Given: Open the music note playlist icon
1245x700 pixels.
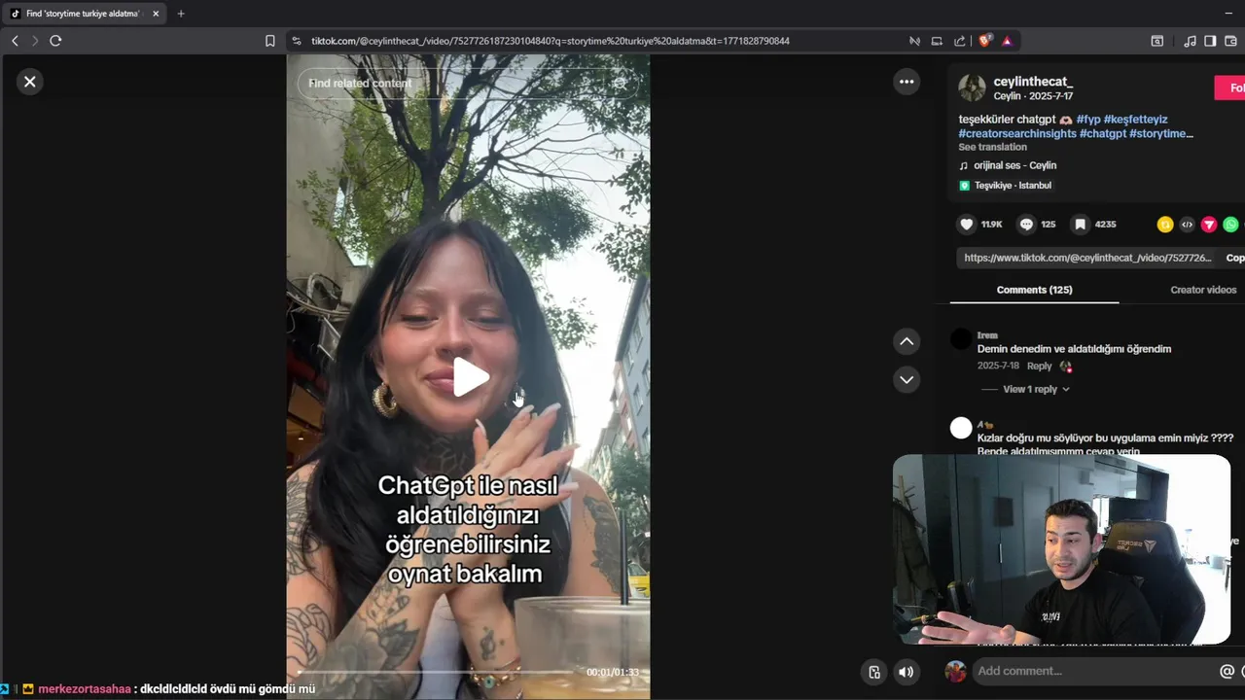Looking at the screenshot, I should [x=1191, y=41].
